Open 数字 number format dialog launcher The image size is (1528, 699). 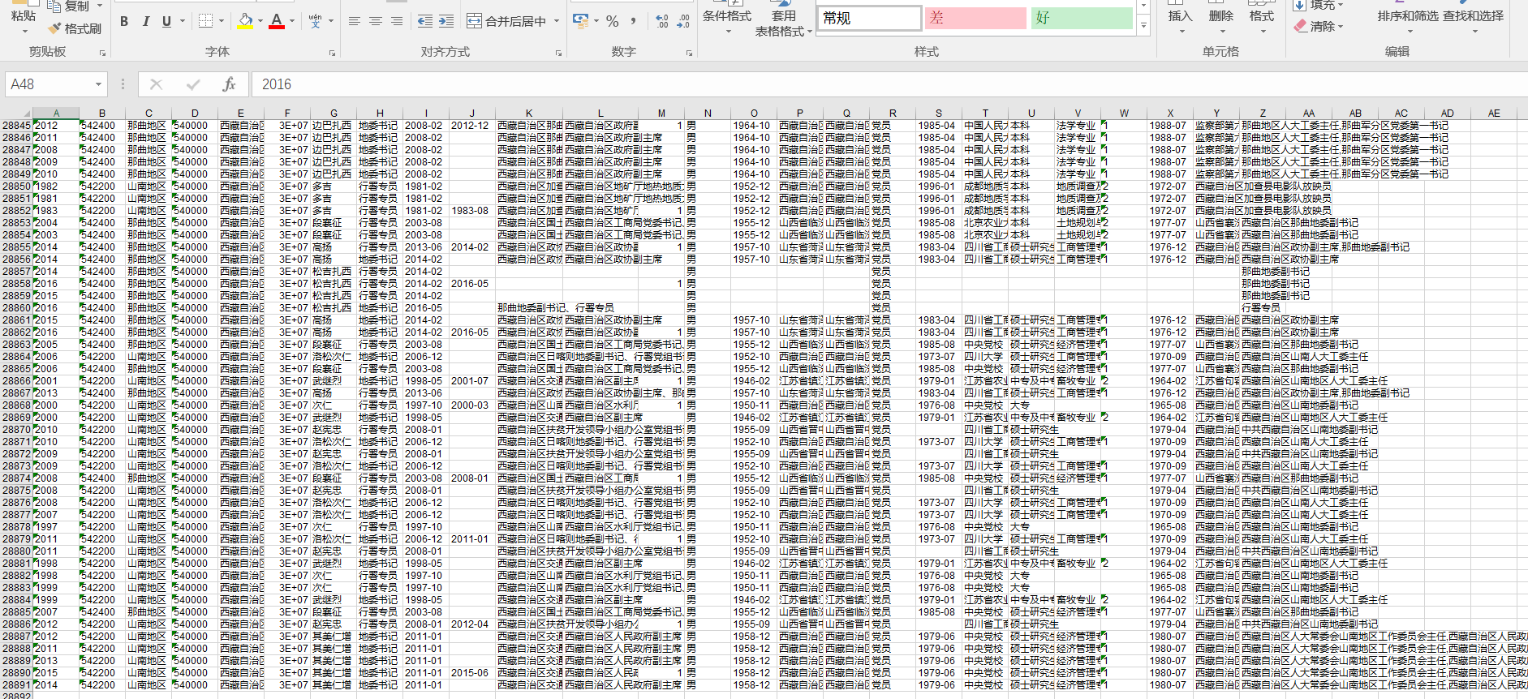point(689,53)
